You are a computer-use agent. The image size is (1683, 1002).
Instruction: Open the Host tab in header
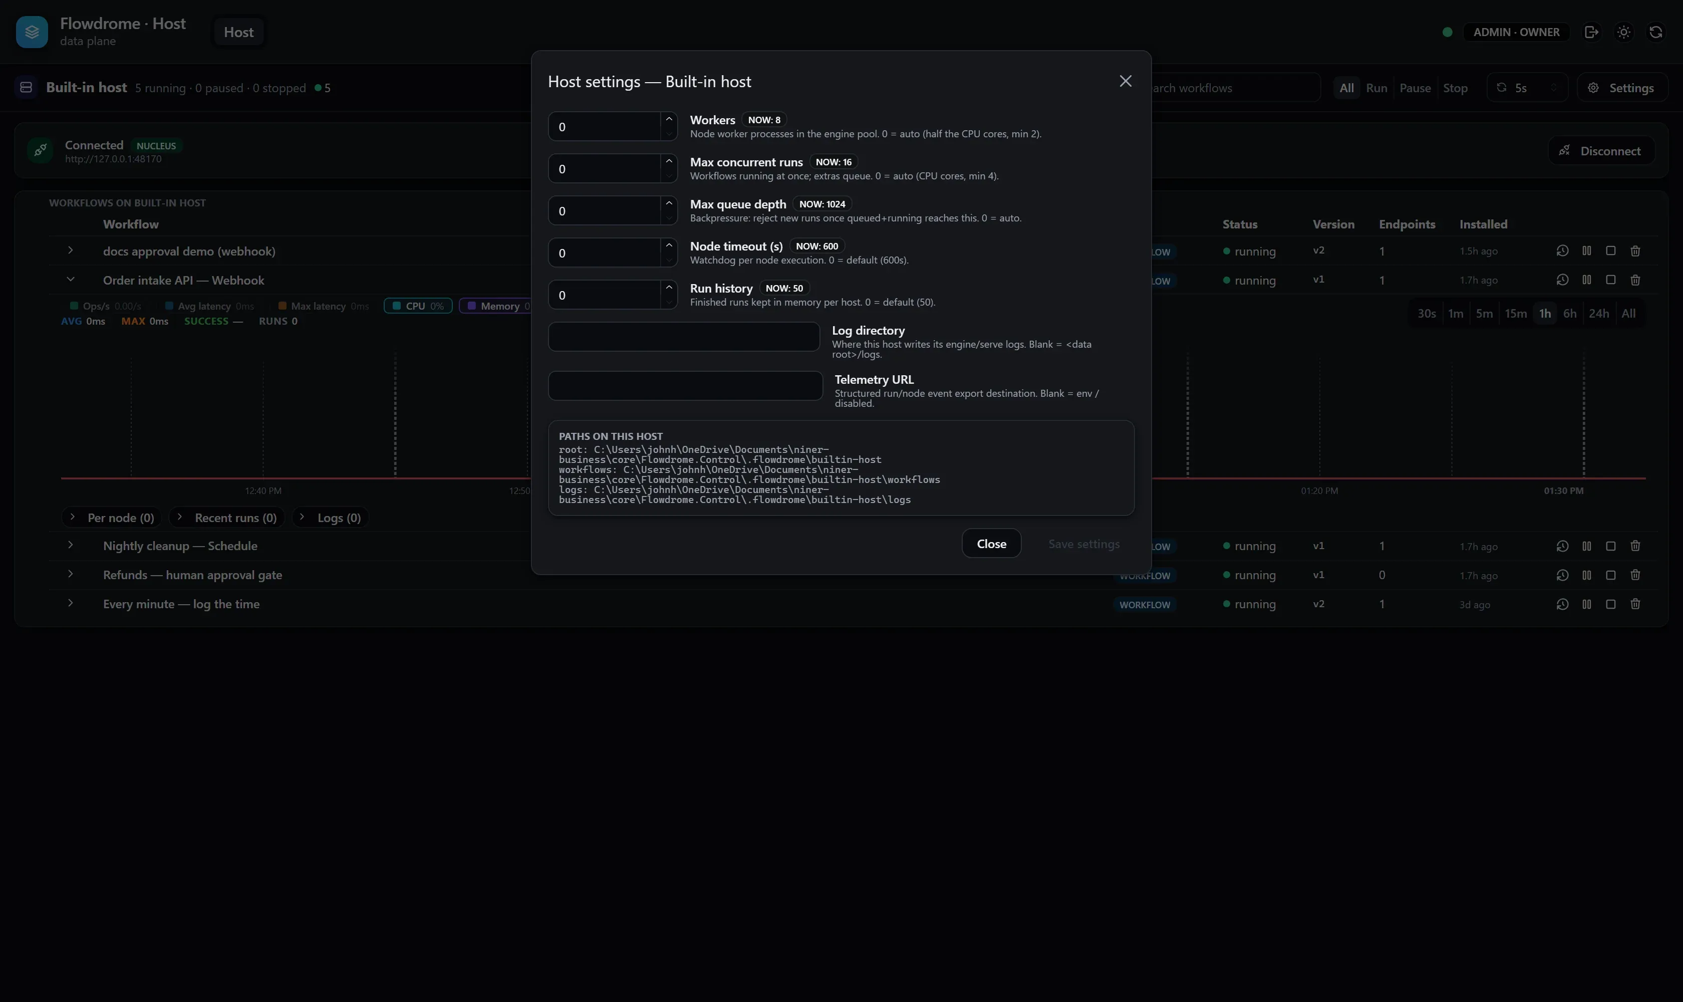click(x=238, y=32)
